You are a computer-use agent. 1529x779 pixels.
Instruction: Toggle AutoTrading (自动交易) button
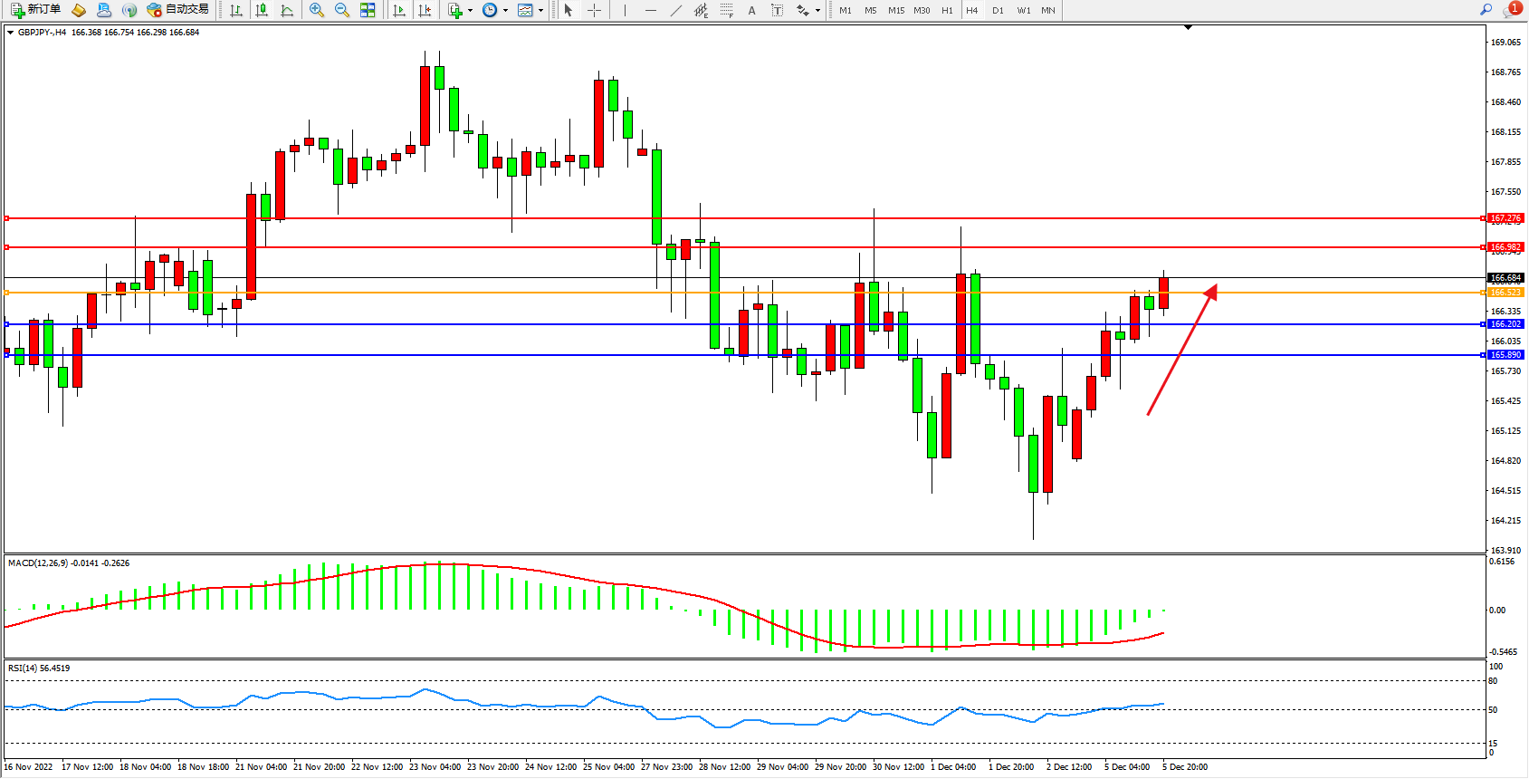(178, 10)
